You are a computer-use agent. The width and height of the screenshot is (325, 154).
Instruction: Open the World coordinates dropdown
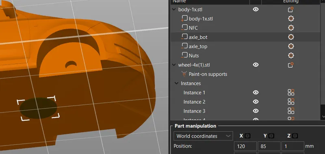pos(204,136)
